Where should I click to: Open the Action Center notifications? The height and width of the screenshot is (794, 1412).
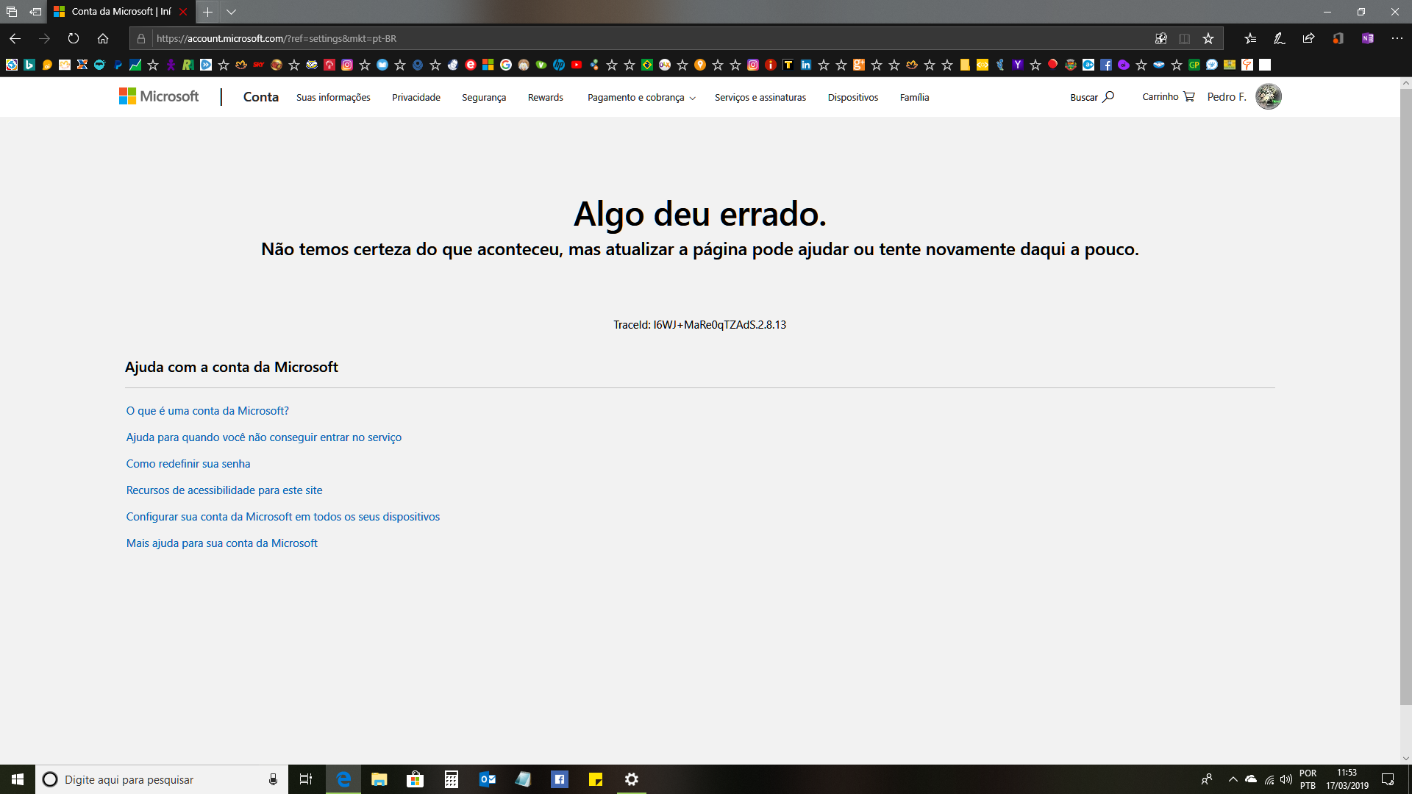(1388, 779)
